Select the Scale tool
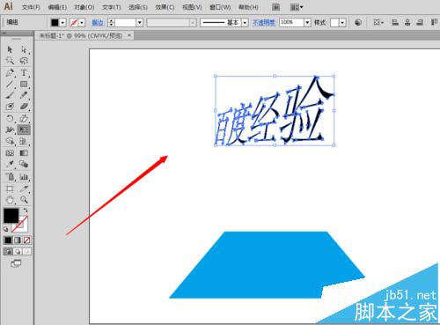This screenshot has height=325, width=440. click(x=24, y=118)
